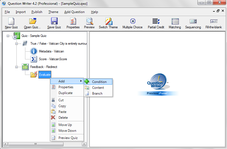The width and height of the screenshot is (227, 149).
Task: Click the Switch Theme wand icon
Action: 109,21
